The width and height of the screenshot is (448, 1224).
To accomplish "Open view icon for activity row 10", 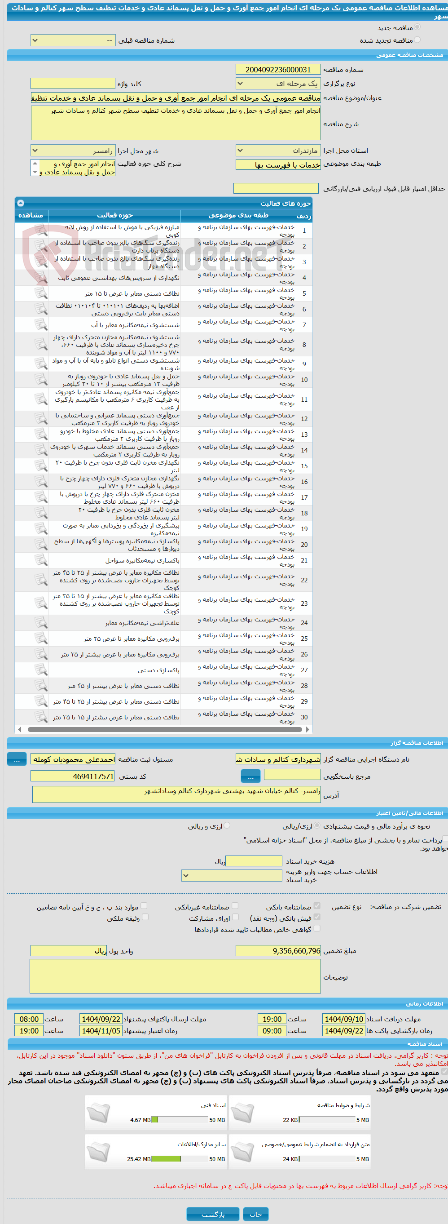I will click(x=41, y=380).
